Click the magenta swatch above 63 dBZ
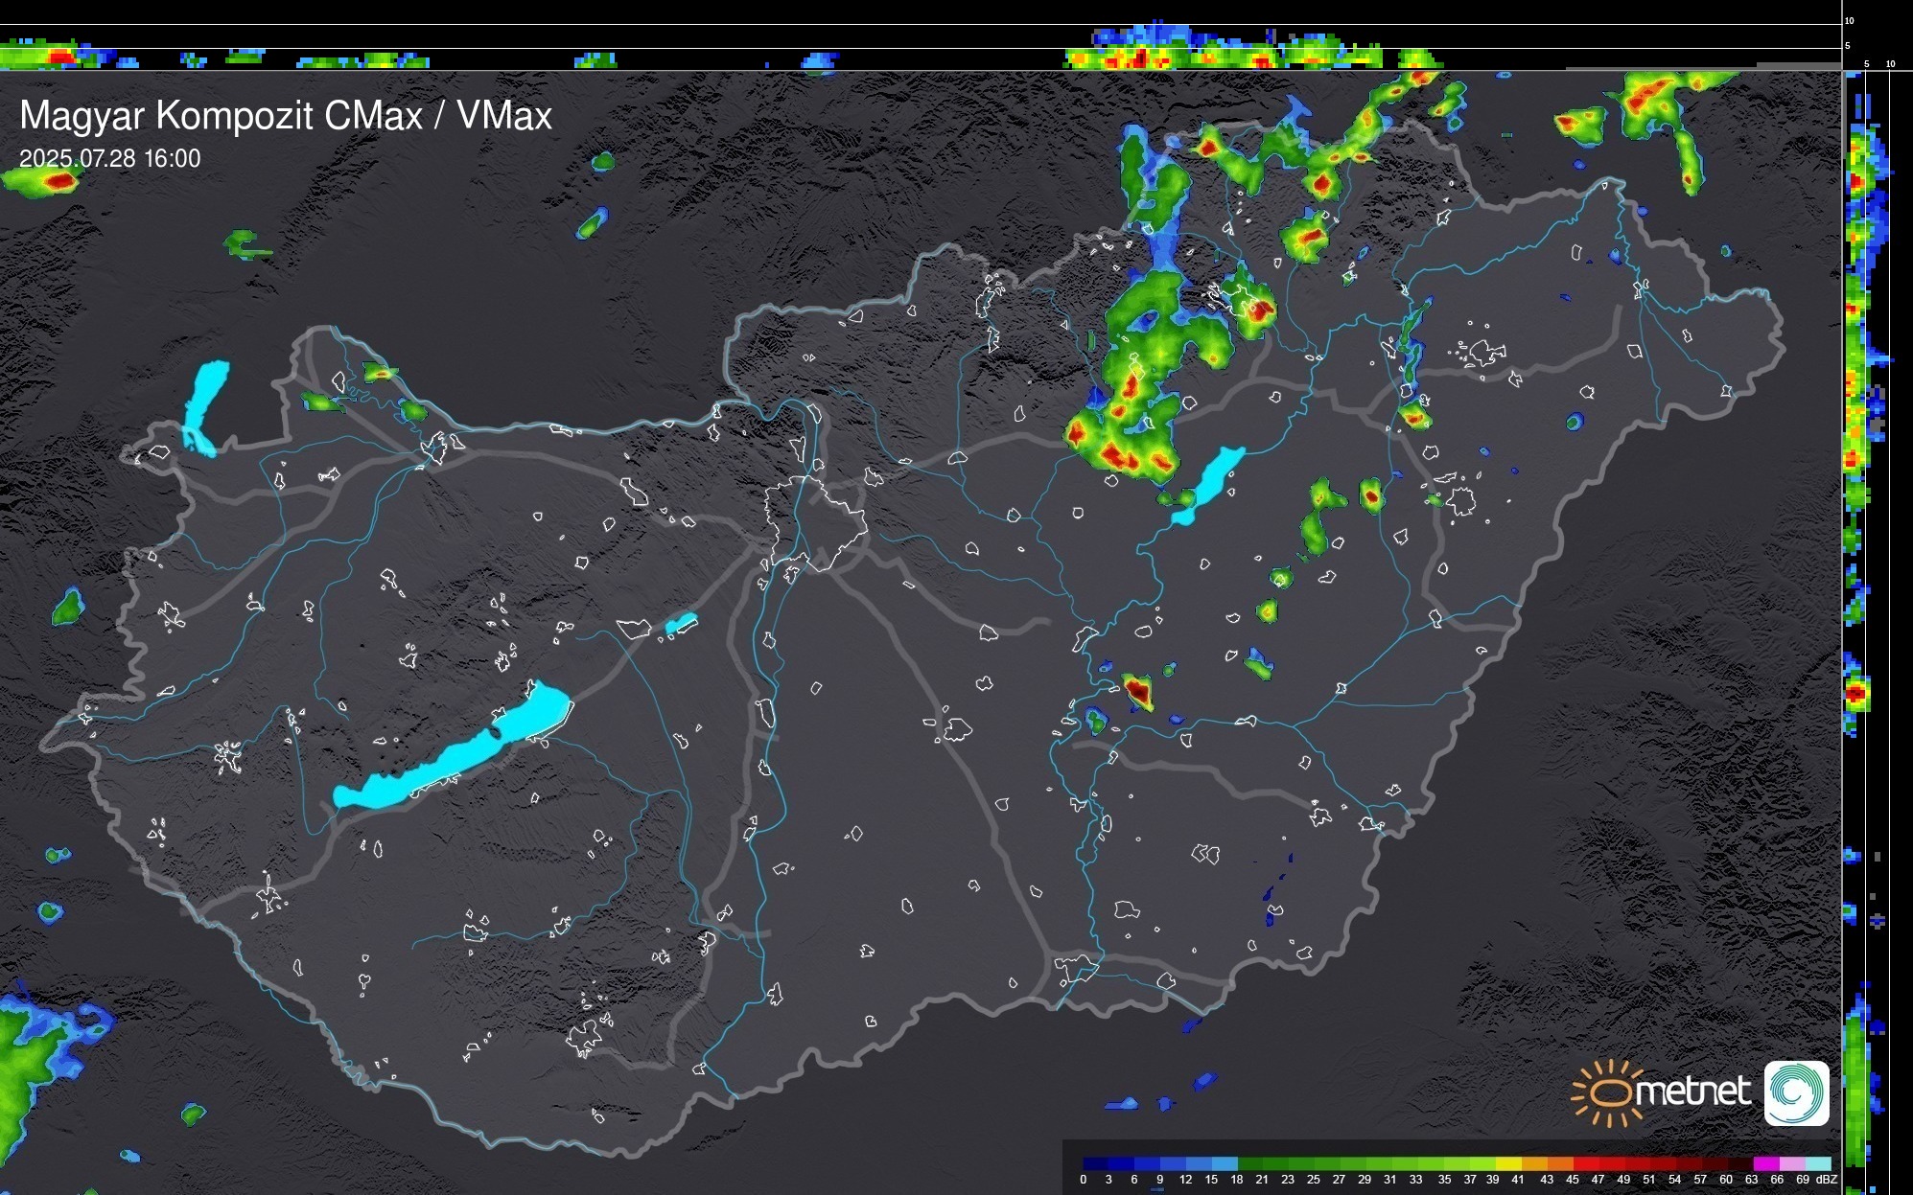Viewport: 1913px width, 1195px height. [x=1765, y=1164]
